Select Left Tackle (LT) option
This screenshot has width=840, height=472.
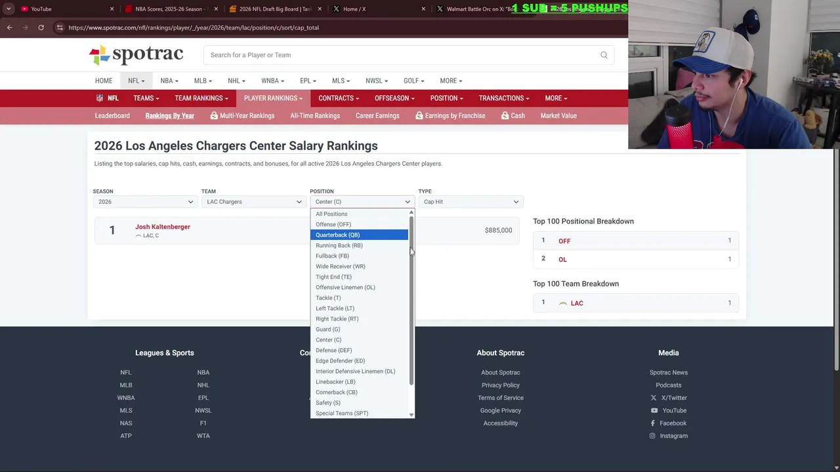pos(359,308)
